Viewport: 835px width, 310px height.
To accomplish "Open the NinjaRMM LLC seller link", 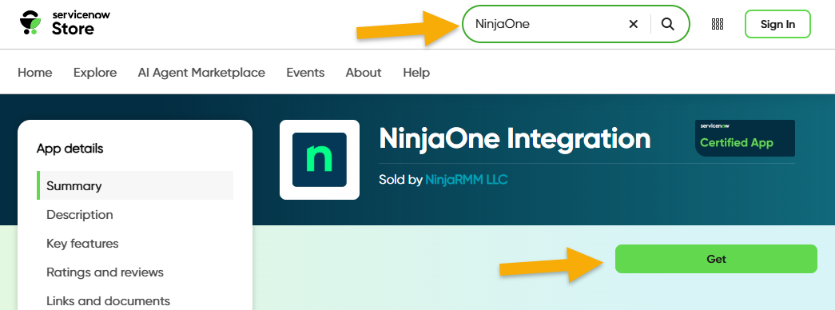I will tap(467, 180).
